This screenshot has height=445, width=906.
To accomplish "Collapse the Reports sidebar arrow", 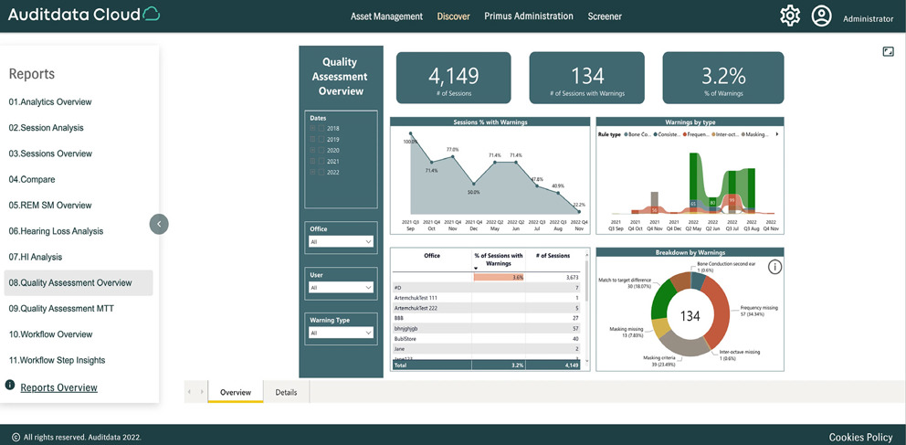I will (x=159, y=224).
